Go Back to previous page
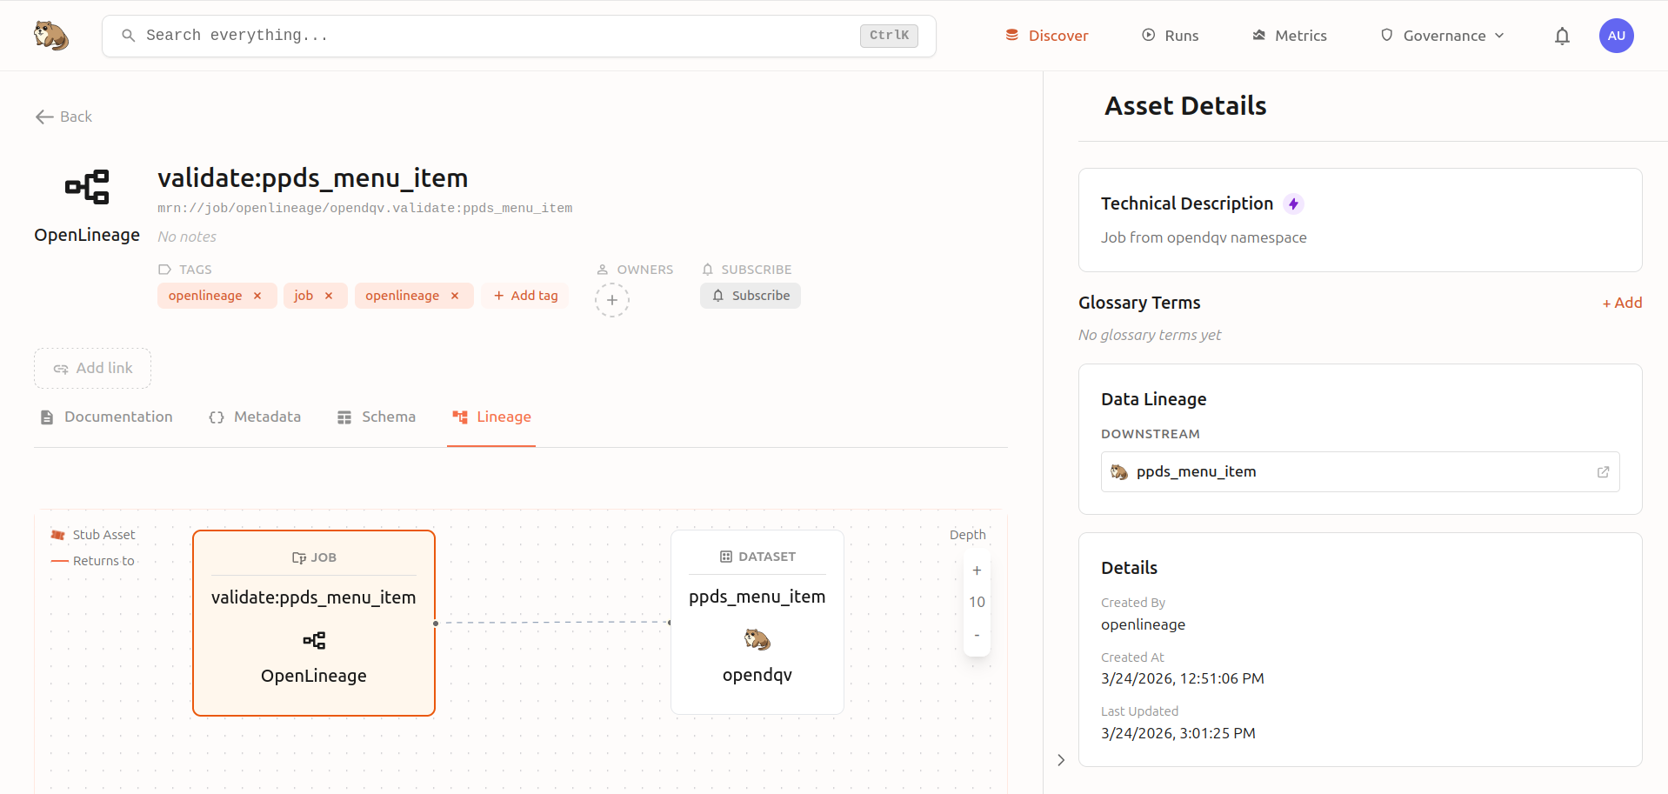 63,117
